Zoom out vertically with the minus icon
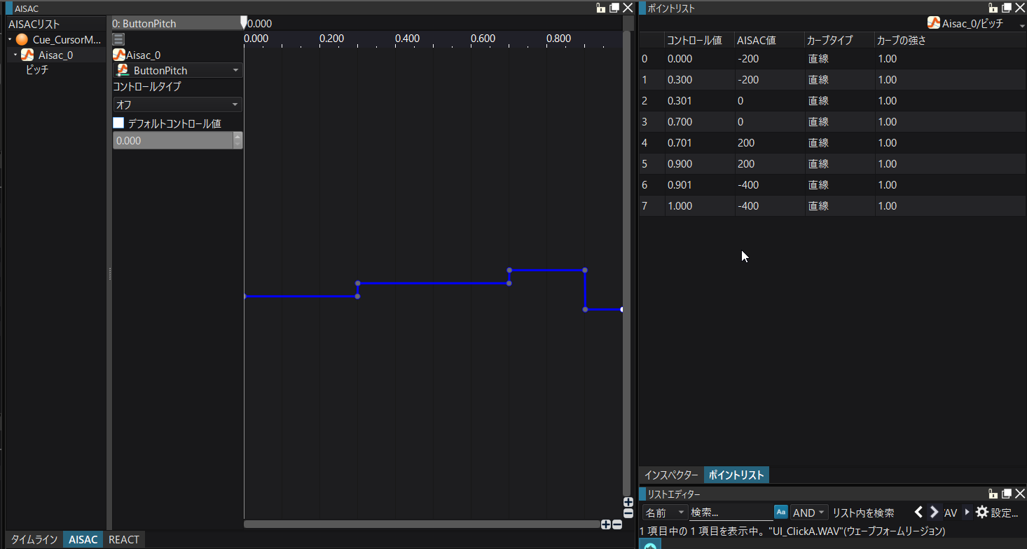 628,513
